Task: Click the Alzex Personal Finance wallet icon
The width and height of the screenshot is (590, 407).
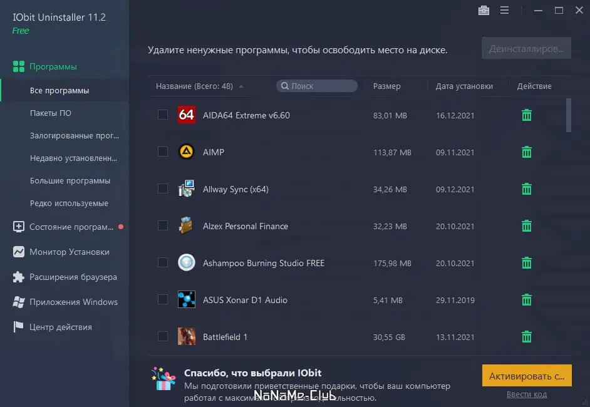Action: [187, 225]
